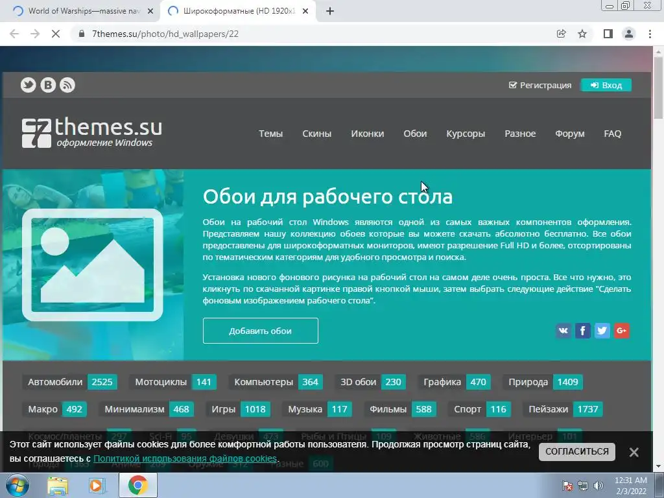
Task: Share page via Facebook share icon
Action: [x=583, y=331]
